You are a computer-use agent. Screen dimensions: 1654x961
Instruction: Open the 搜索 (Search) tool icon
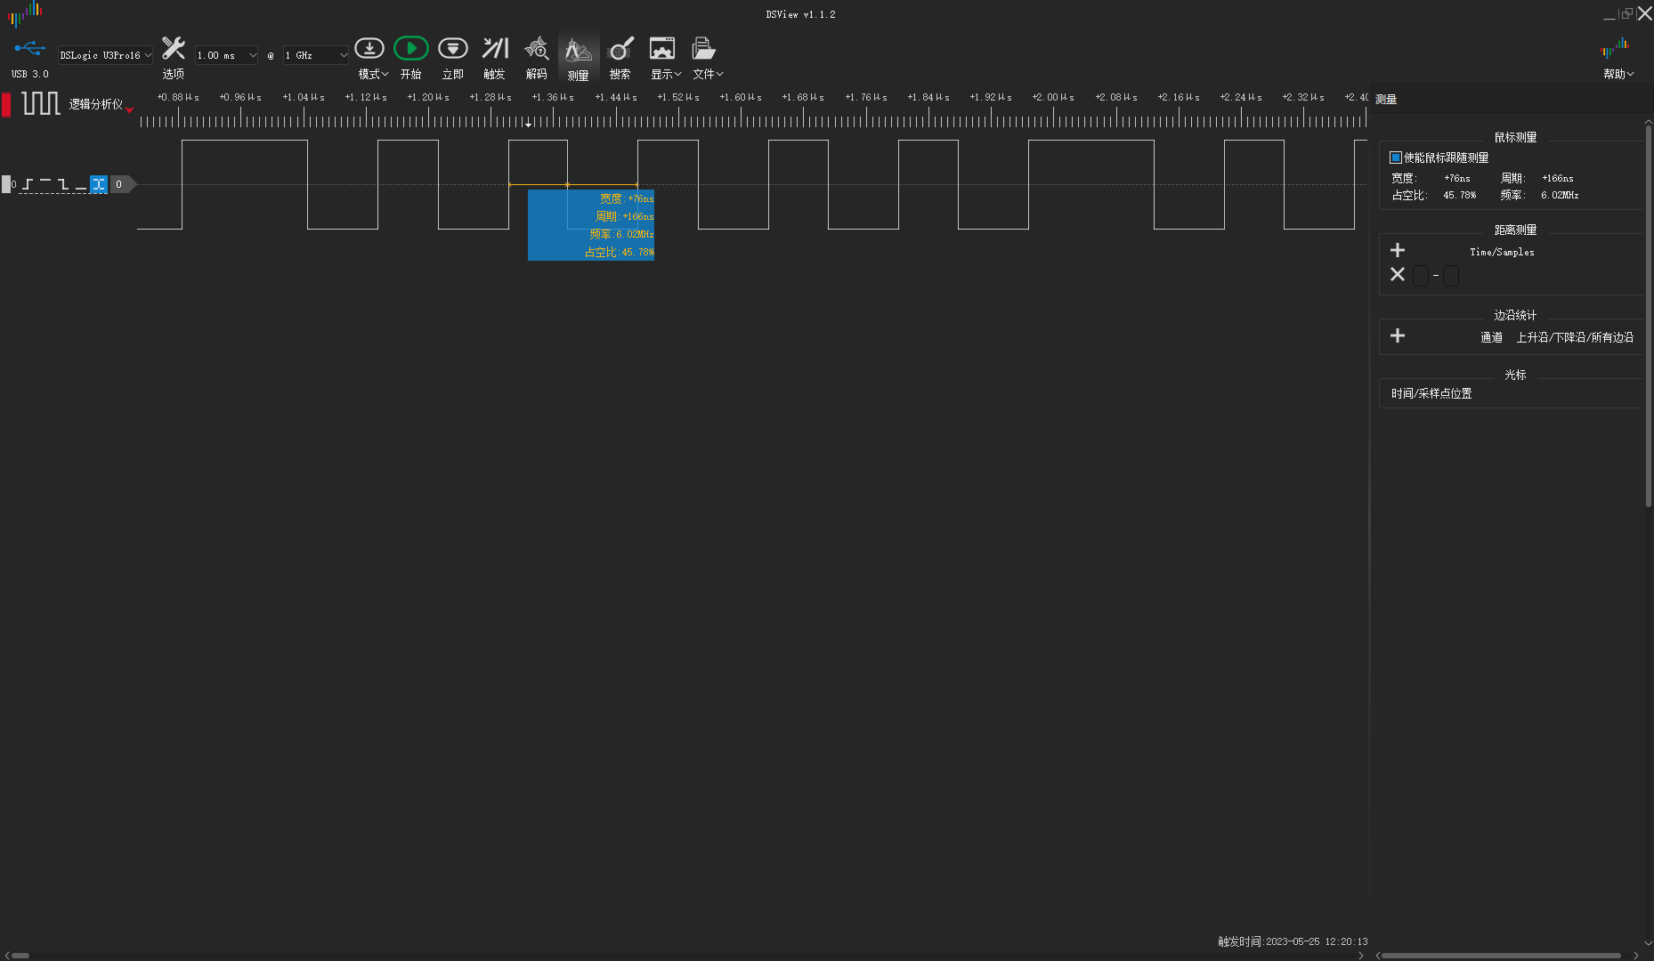click(x=620, y=48)
